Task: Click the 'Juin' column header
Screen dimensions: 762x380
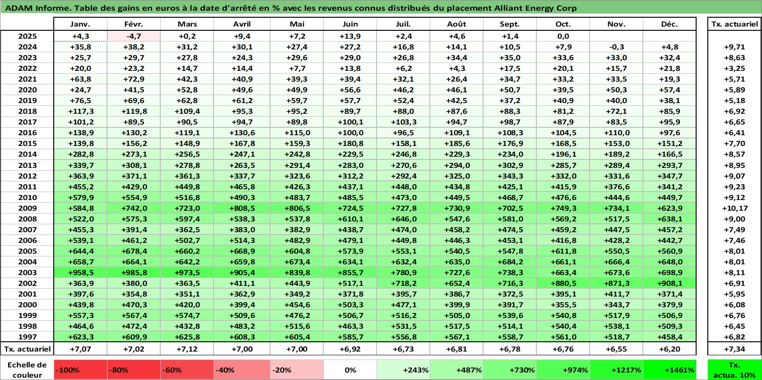Action: 350,24
